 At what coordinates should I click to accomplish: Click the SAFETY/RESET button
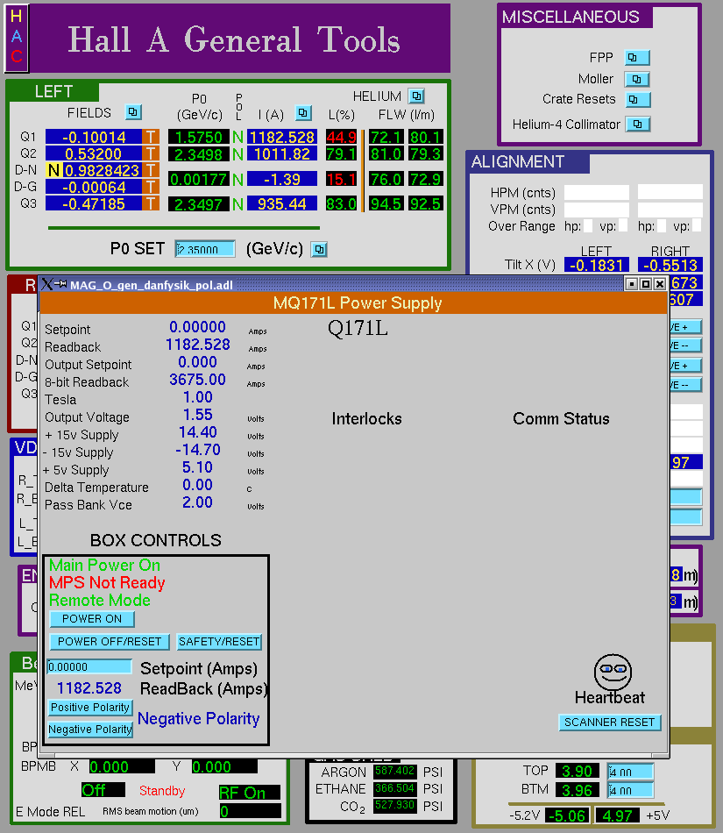click(219, 642)
